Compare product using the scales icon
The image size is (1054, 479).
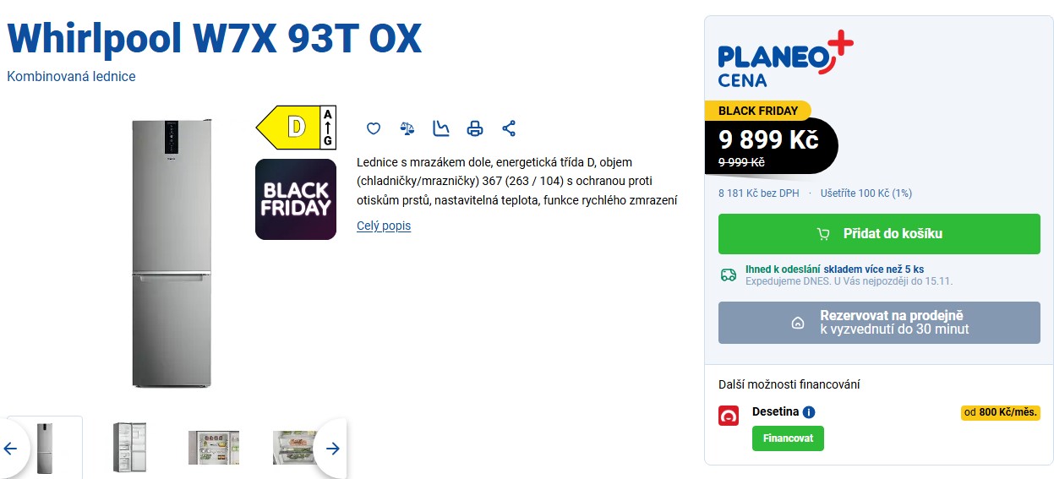click(407, 128)
